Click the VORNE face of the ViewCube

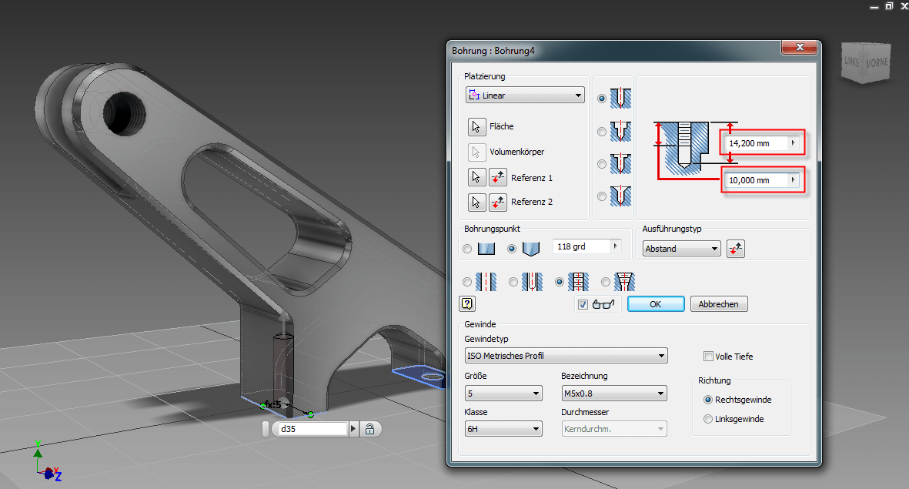click(x=877, y=62)
